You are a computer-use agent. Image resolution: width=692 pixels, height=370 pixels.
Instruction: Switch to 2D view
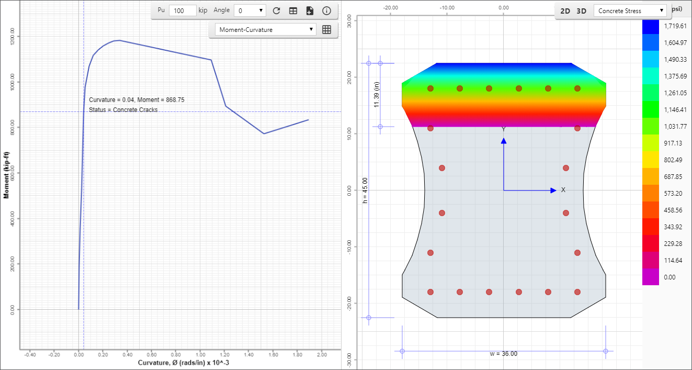pyautogui.click(x=565, y=11)
